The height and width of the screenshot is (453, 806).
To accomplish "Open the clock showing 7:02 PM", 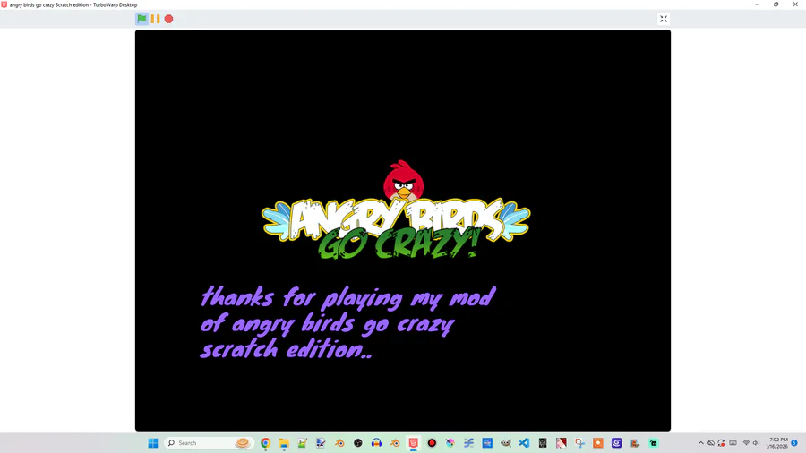I will (x=777, y=443).
